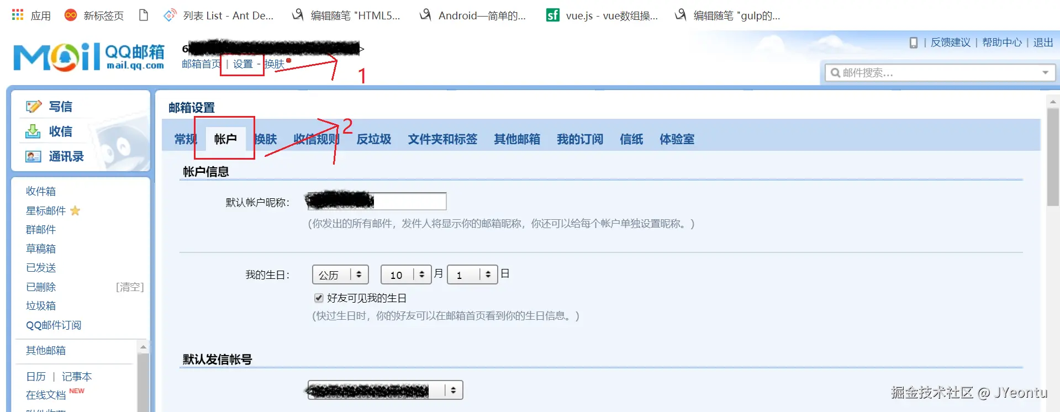The height and width of the screenshot is (412, 1060).
Task: Open the segmentfault vue.js bookmark
Action: point(602,15)
